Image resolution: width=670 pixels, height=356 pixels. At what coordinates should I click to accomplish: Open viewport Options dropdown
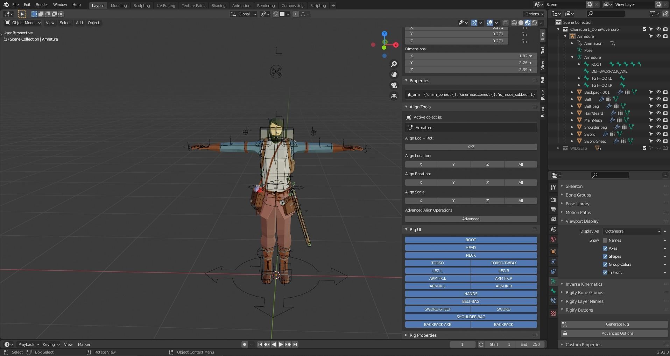[x=534, y=14]
